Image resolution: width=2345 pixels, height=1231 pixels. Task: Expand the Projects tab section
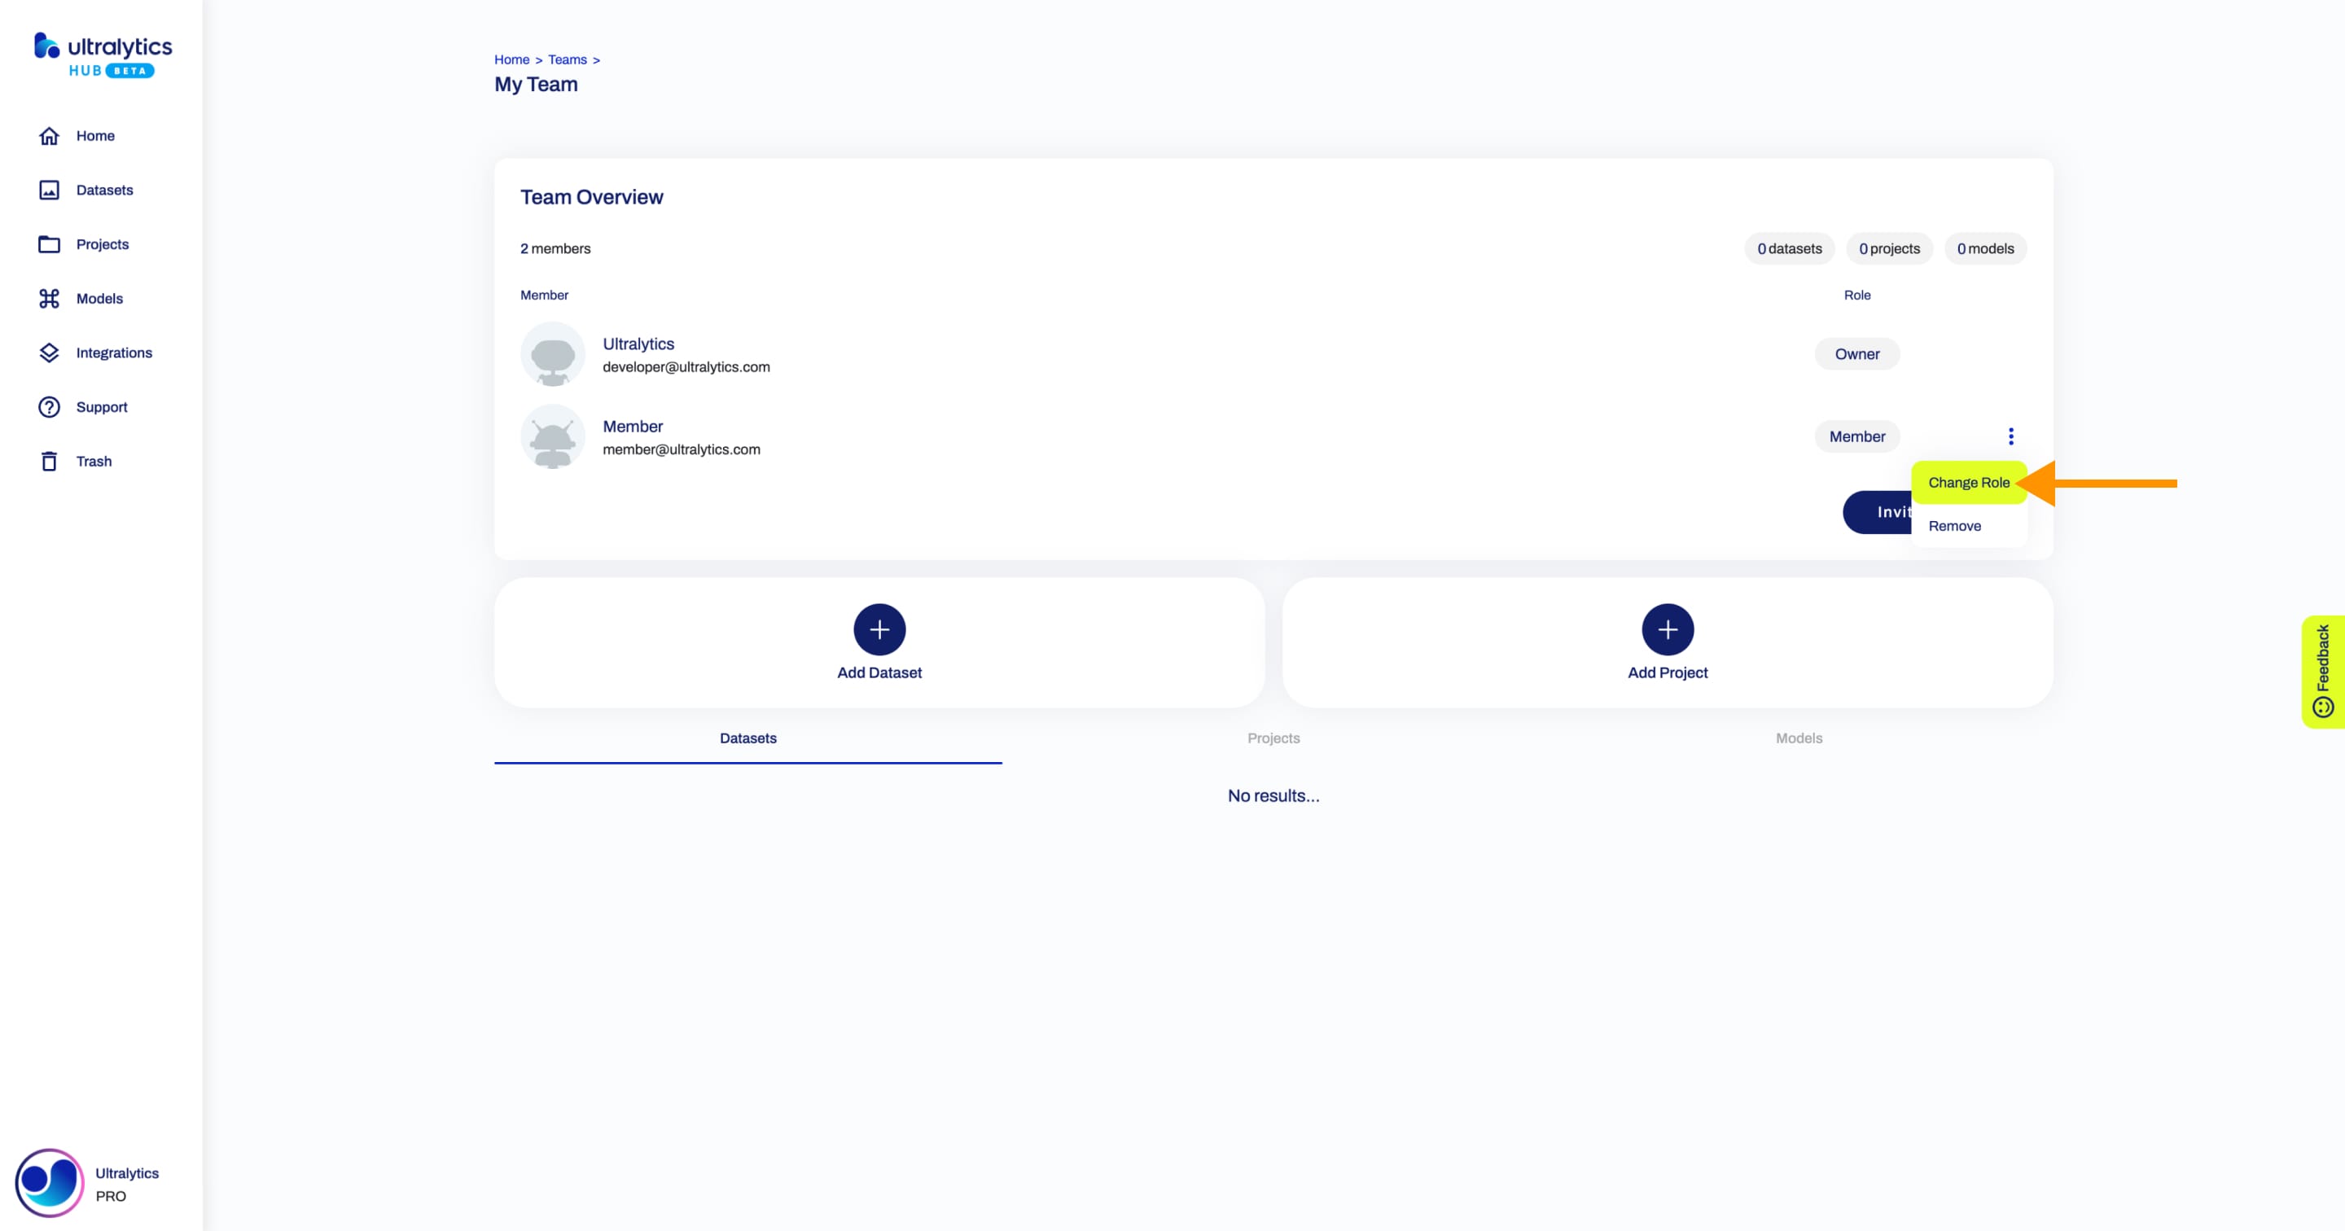coord(1273,738)
